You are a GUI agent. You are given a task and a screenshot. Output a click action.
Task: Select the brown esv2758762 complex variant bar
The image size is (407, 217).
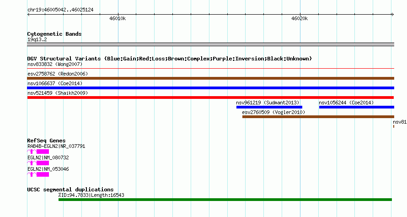[210, 78]
